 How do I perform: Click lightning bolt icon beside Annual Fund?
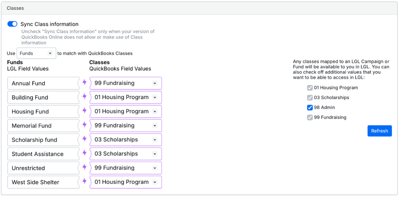coord(85,82)
